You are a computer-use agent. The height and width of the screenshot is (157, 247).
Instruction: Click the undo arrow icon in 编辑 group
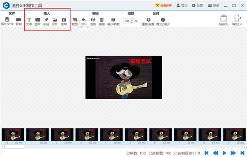pyautogui.click(x=84, y=19)
